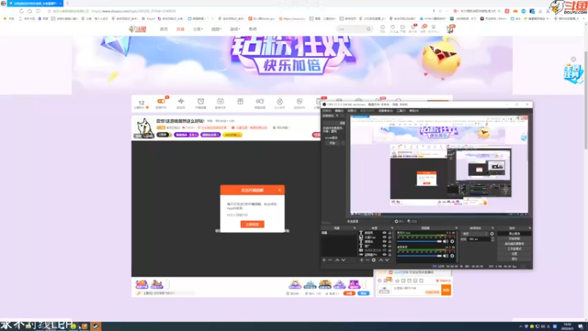Remove the selected scene with the minus icon
588x331 pixels.
point(330,260)
